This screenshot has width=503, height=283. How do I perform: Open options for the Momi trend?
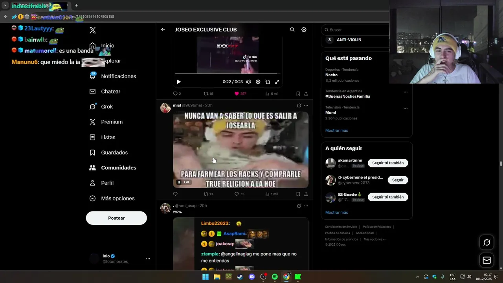406,108
